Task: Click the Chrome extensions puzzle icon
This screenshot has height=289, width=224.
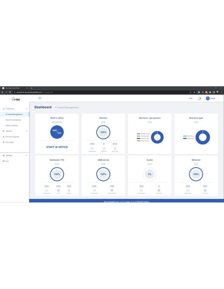Action: click(210, 92)
